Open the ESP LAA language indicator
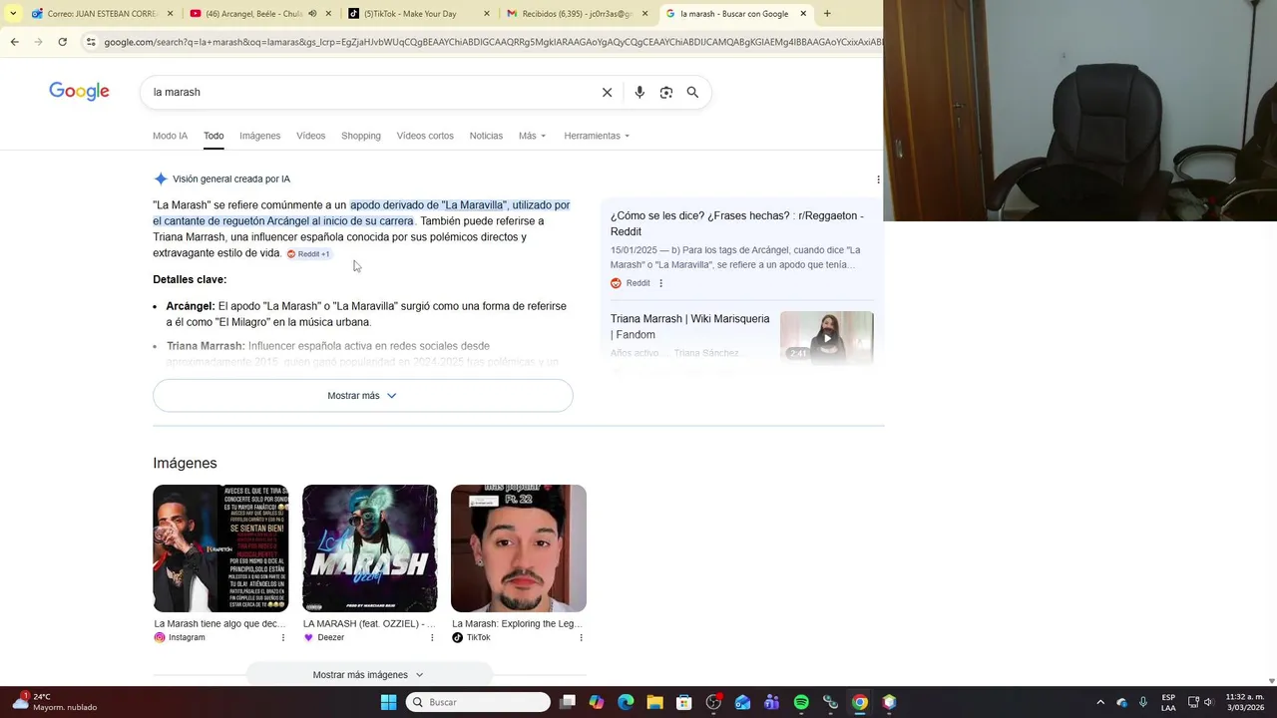Screen dimensions: 1277x718 [1168, 702]
